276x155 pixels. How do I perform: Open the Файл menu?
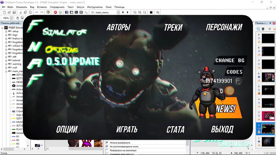(x=10, y=7)
